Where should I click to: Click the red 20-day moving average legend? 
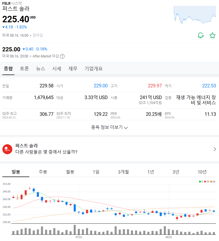coord(207,182)
